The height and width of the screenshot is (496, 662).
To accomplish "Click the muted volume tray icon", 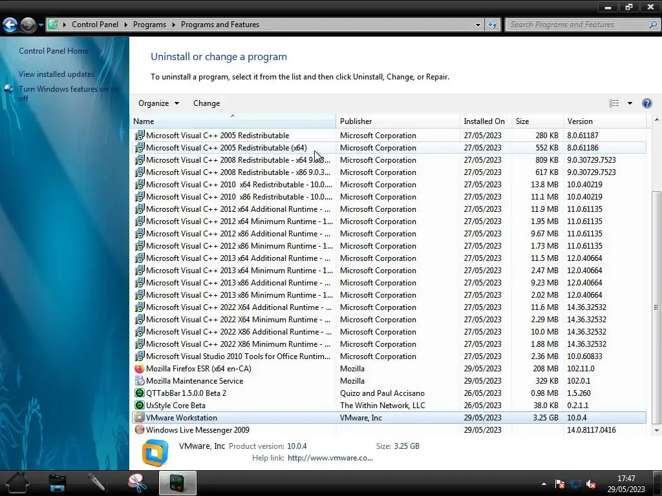I will click(x=591, y=484).
